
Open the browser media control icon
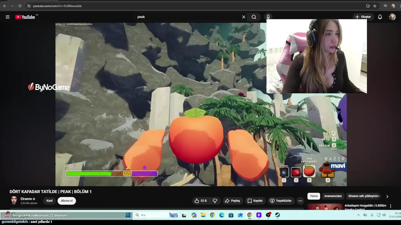[x=385, y=6]
